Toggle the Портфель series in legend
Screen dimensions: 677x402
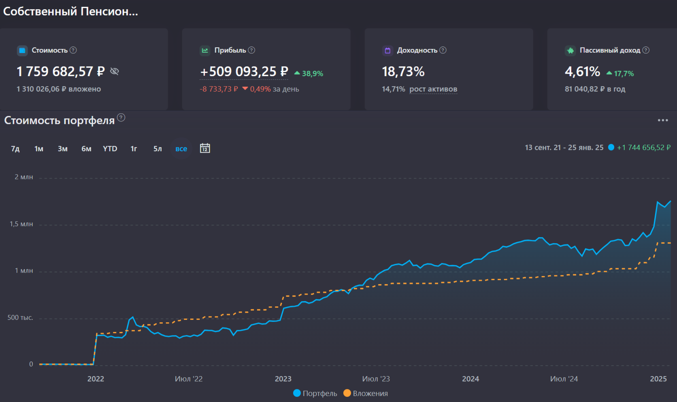(x=315, y=393)
